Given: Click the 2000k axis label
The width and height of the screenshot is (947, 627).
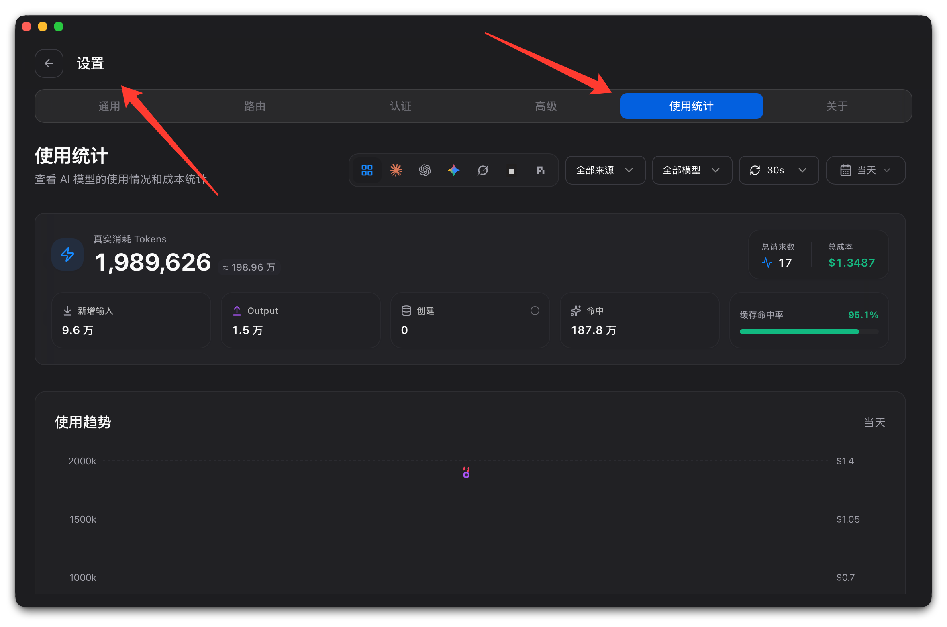Looking at the screenshot, I should coord(82,461).
